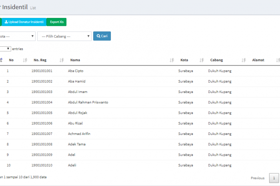
Task: Select registration number 19001001010
Action: pos(42,165)
